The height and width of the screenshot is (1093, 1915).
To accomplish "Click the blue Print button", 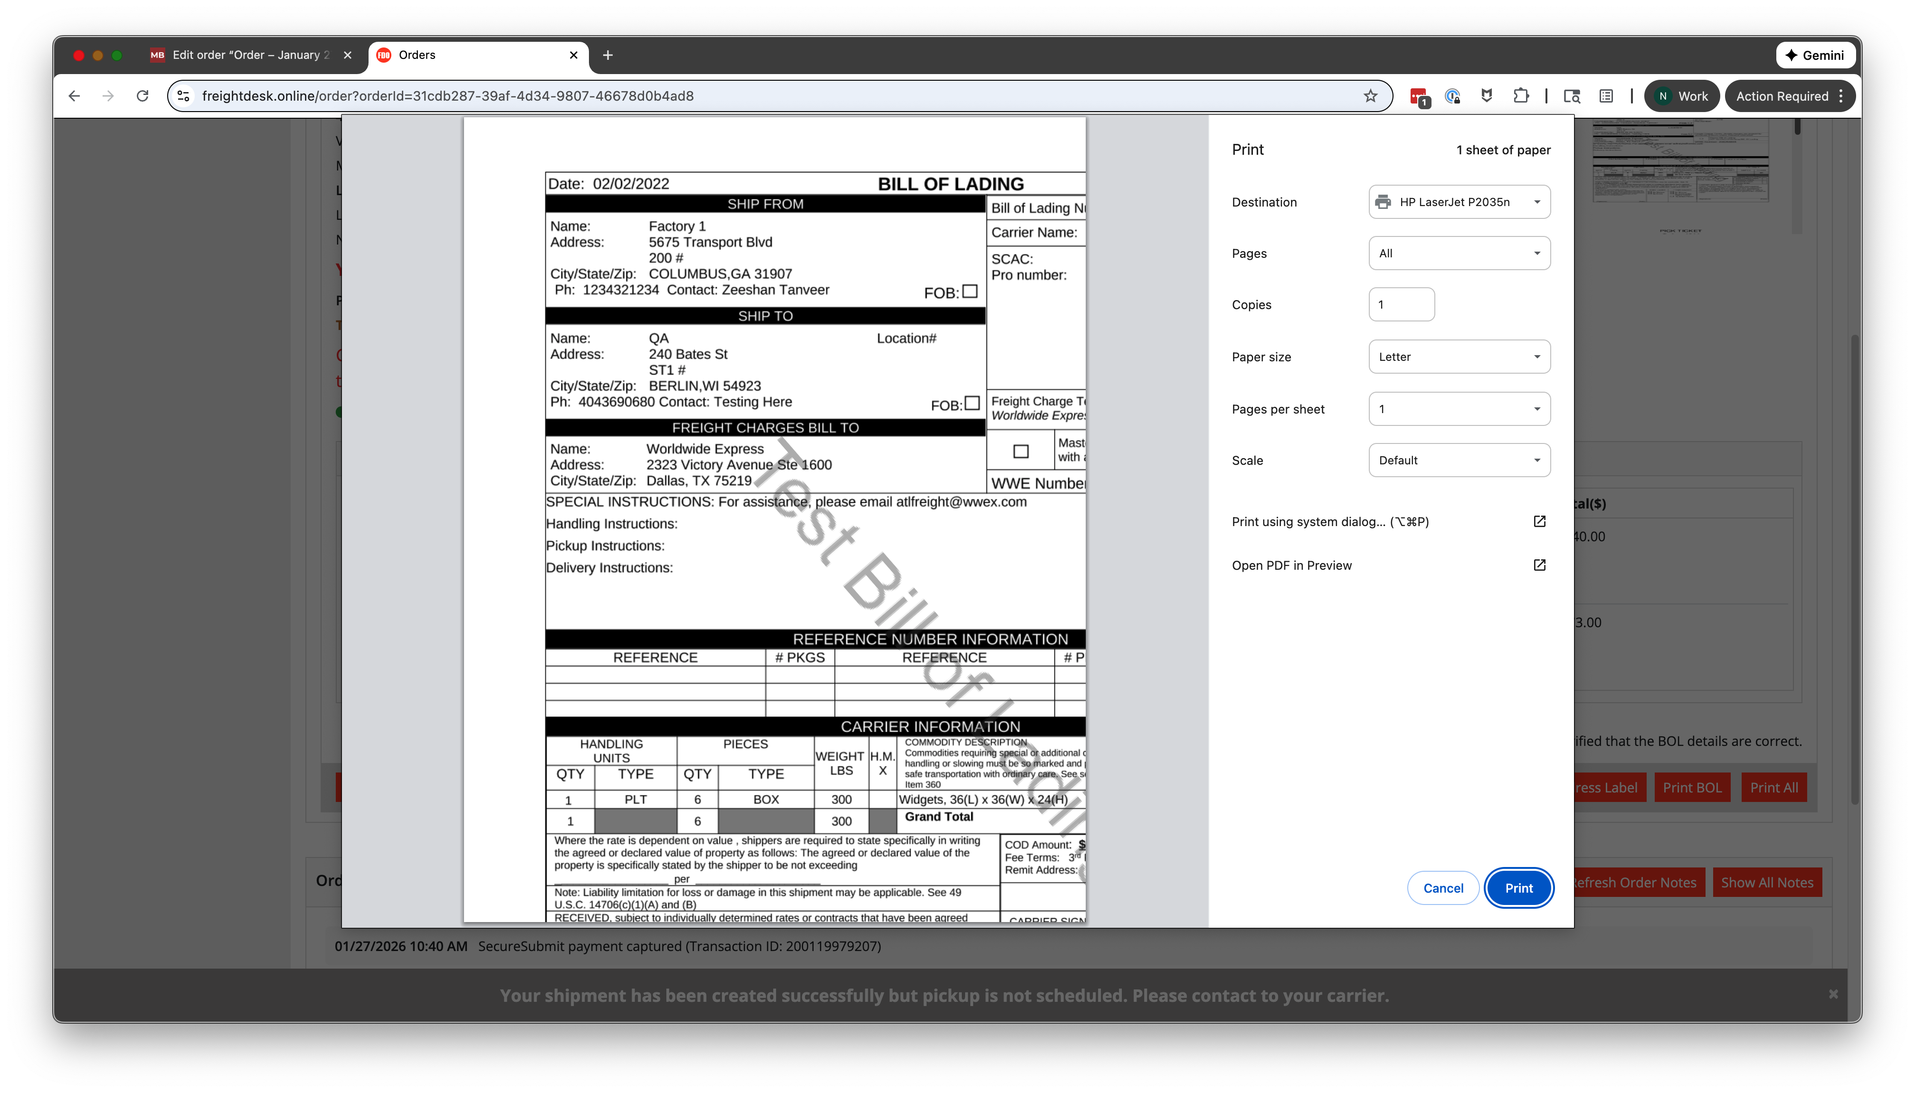I will (1518, 888).
